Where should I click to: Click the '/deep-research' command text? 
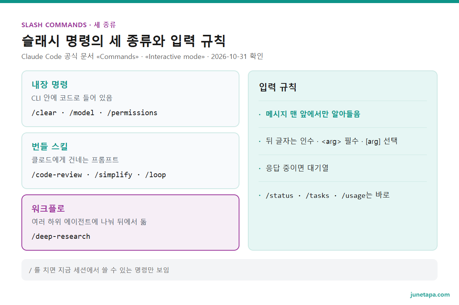(x=61, y=236)
